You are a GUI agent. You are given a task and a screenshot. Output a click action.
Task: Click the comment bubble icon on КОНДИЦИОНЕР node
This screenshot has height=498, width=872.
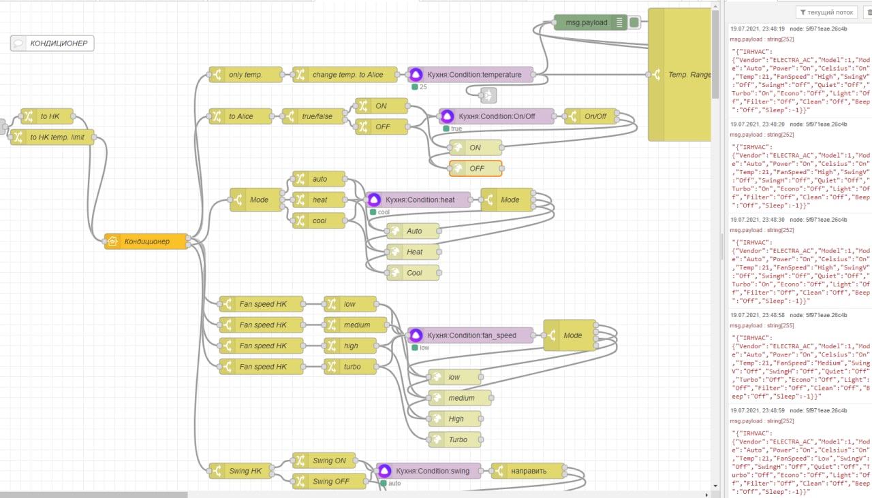tap(18, 44)
